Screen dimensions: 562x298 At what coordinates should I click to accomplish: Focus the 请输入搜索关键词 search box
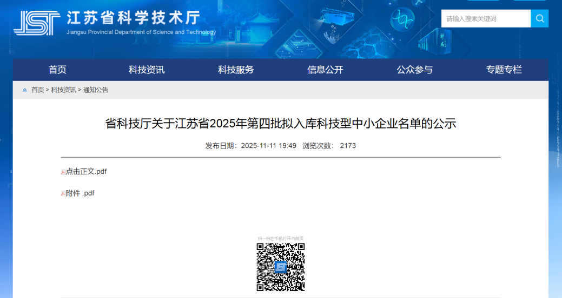(x=485, y=18)
